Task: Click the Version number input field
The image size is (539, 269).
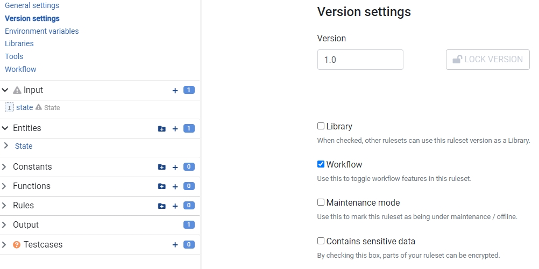Action: click(360, 60)
